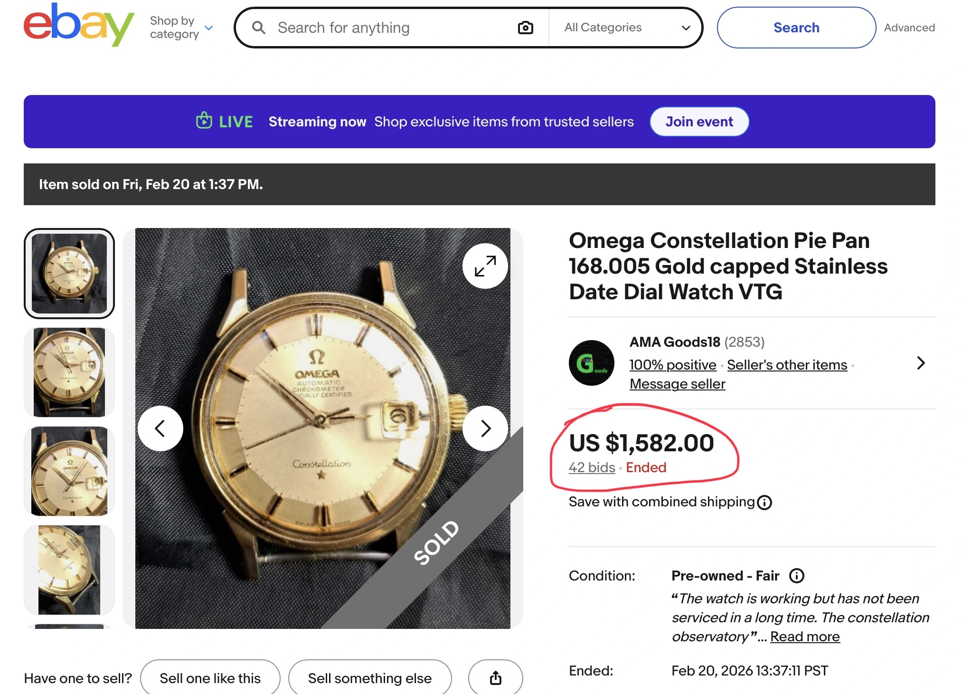Click AMA Goods18 seller avatar
962x694 pixels.
point(591,363)
